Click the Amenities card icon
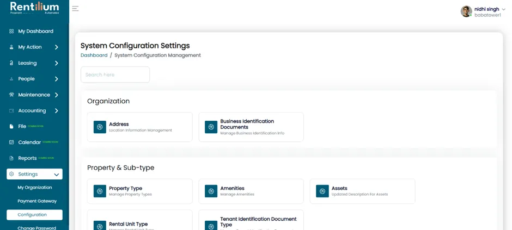512x230 pixels. coord(211,191)
